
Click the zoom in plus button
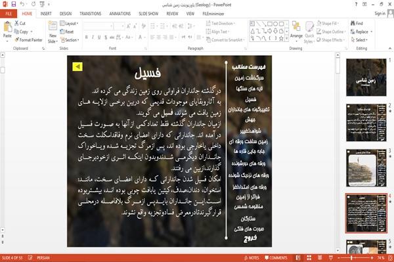(x=372, y=257)
